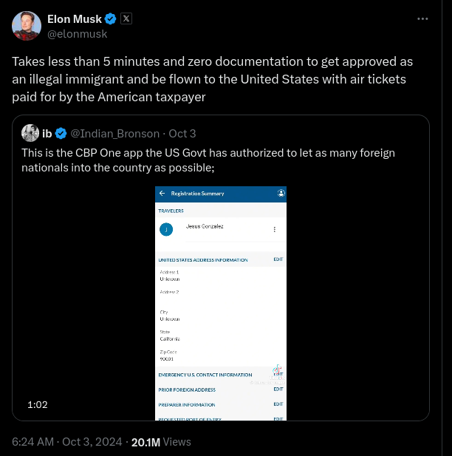Open the three-dot more options menu
This screenshot has height=456, width=452.
coord(422,18)
